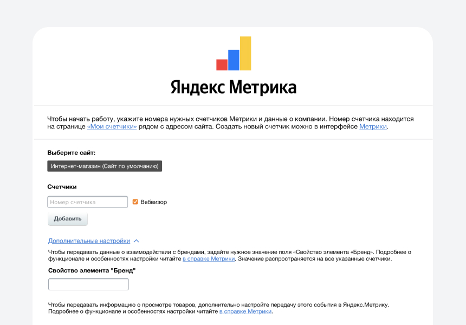Click the Yandex Metrika bar chart logo
The image size is (466, 325).
point(233,54)
